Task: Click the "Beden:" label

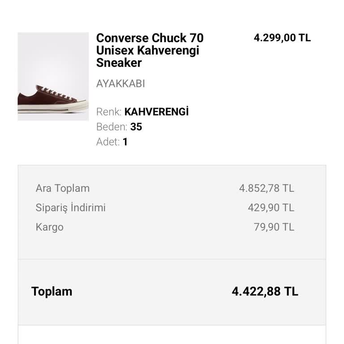Action: point(112,127)
